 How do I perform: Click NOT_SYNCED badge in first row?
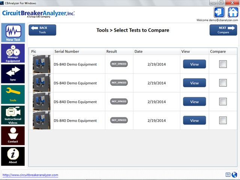pyautogui.click(x=119, y=64)
